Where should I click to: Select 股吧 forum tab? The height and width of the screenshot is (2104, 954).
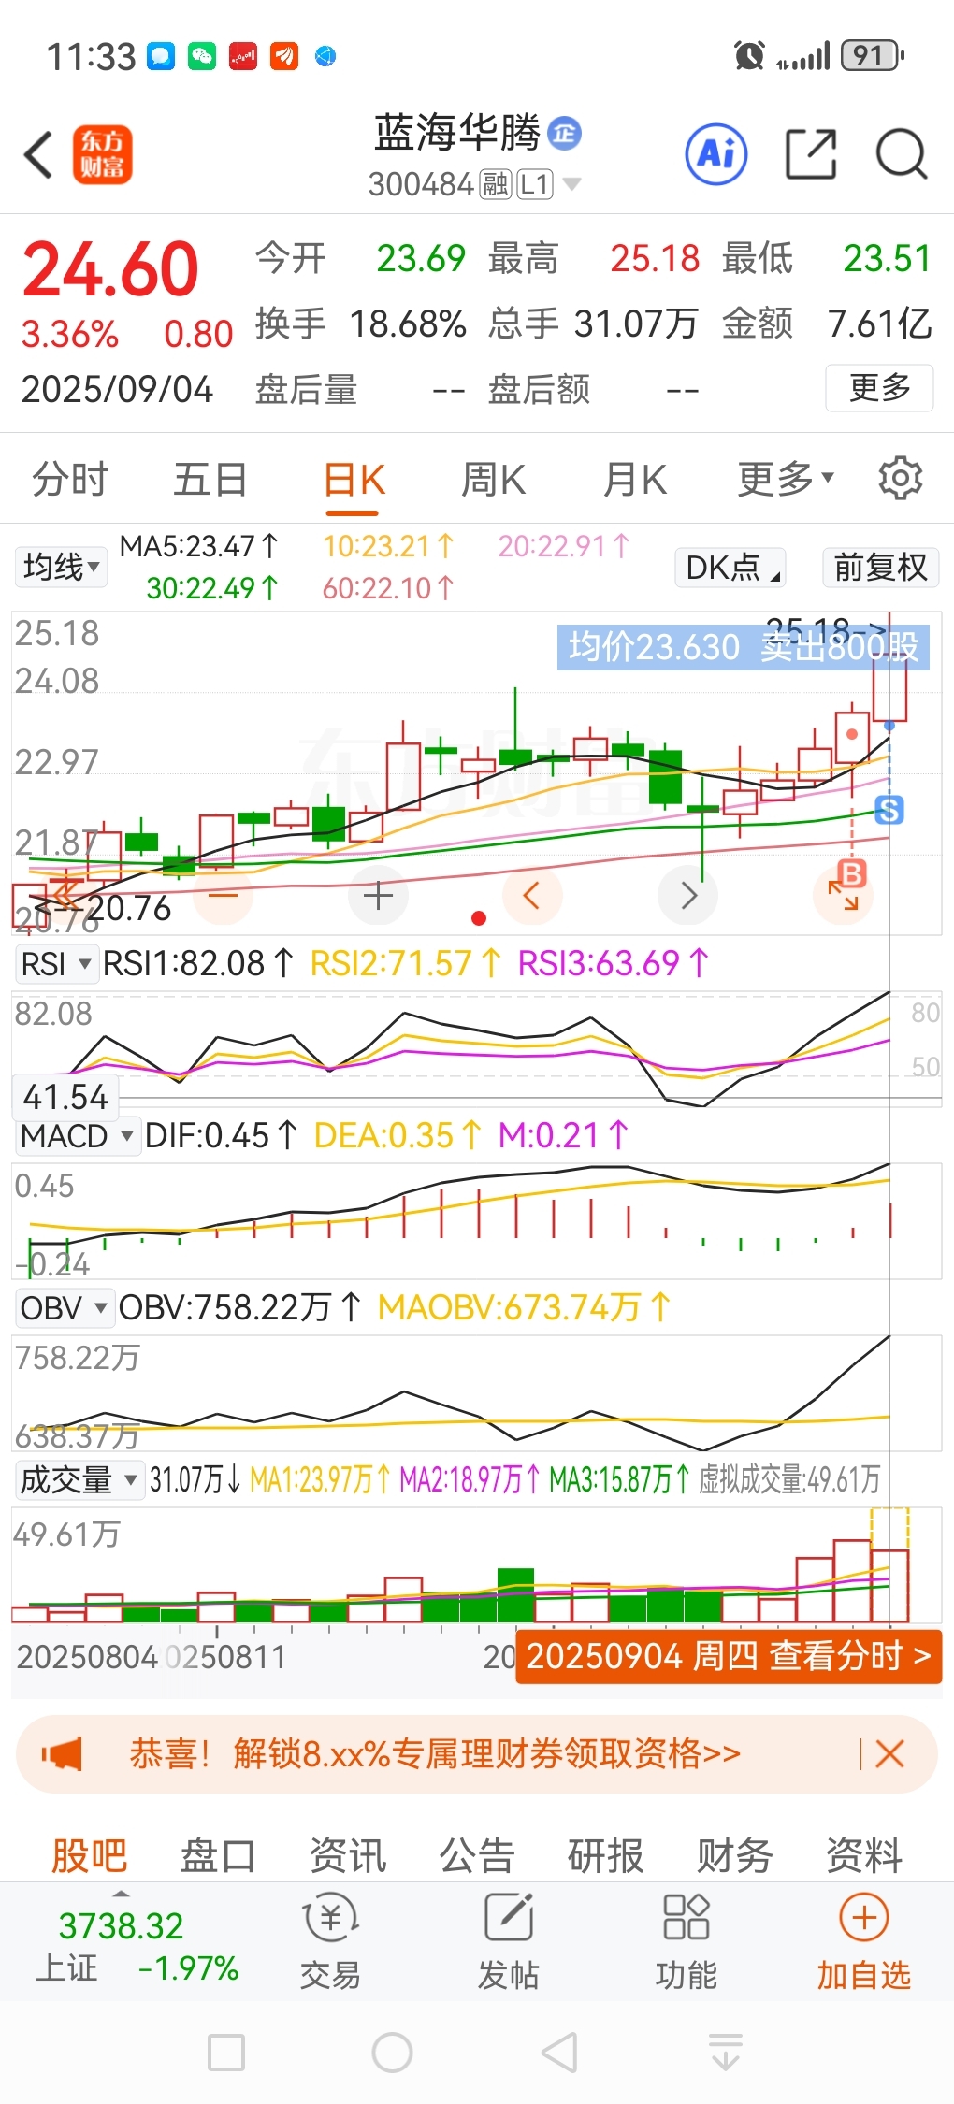coord(89,1855)
